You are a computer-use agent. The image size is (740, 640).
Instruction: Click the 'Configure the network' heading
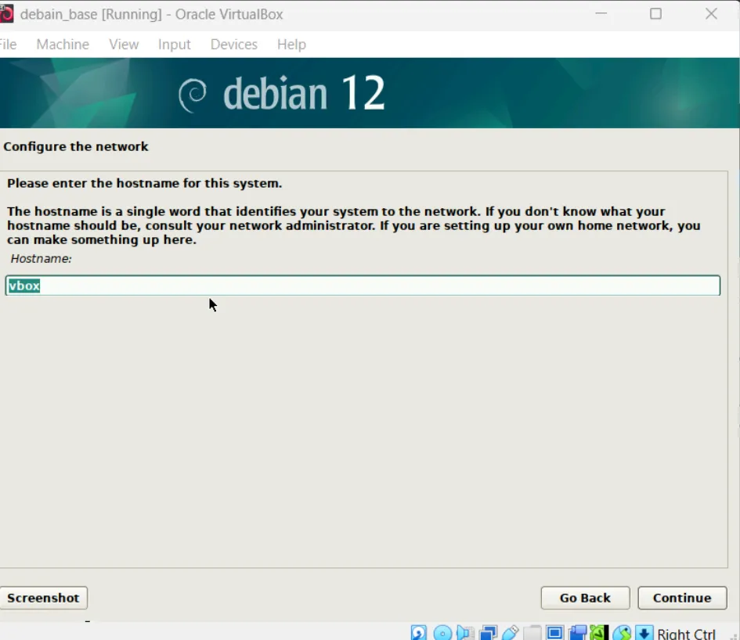[x=76, y=146]
